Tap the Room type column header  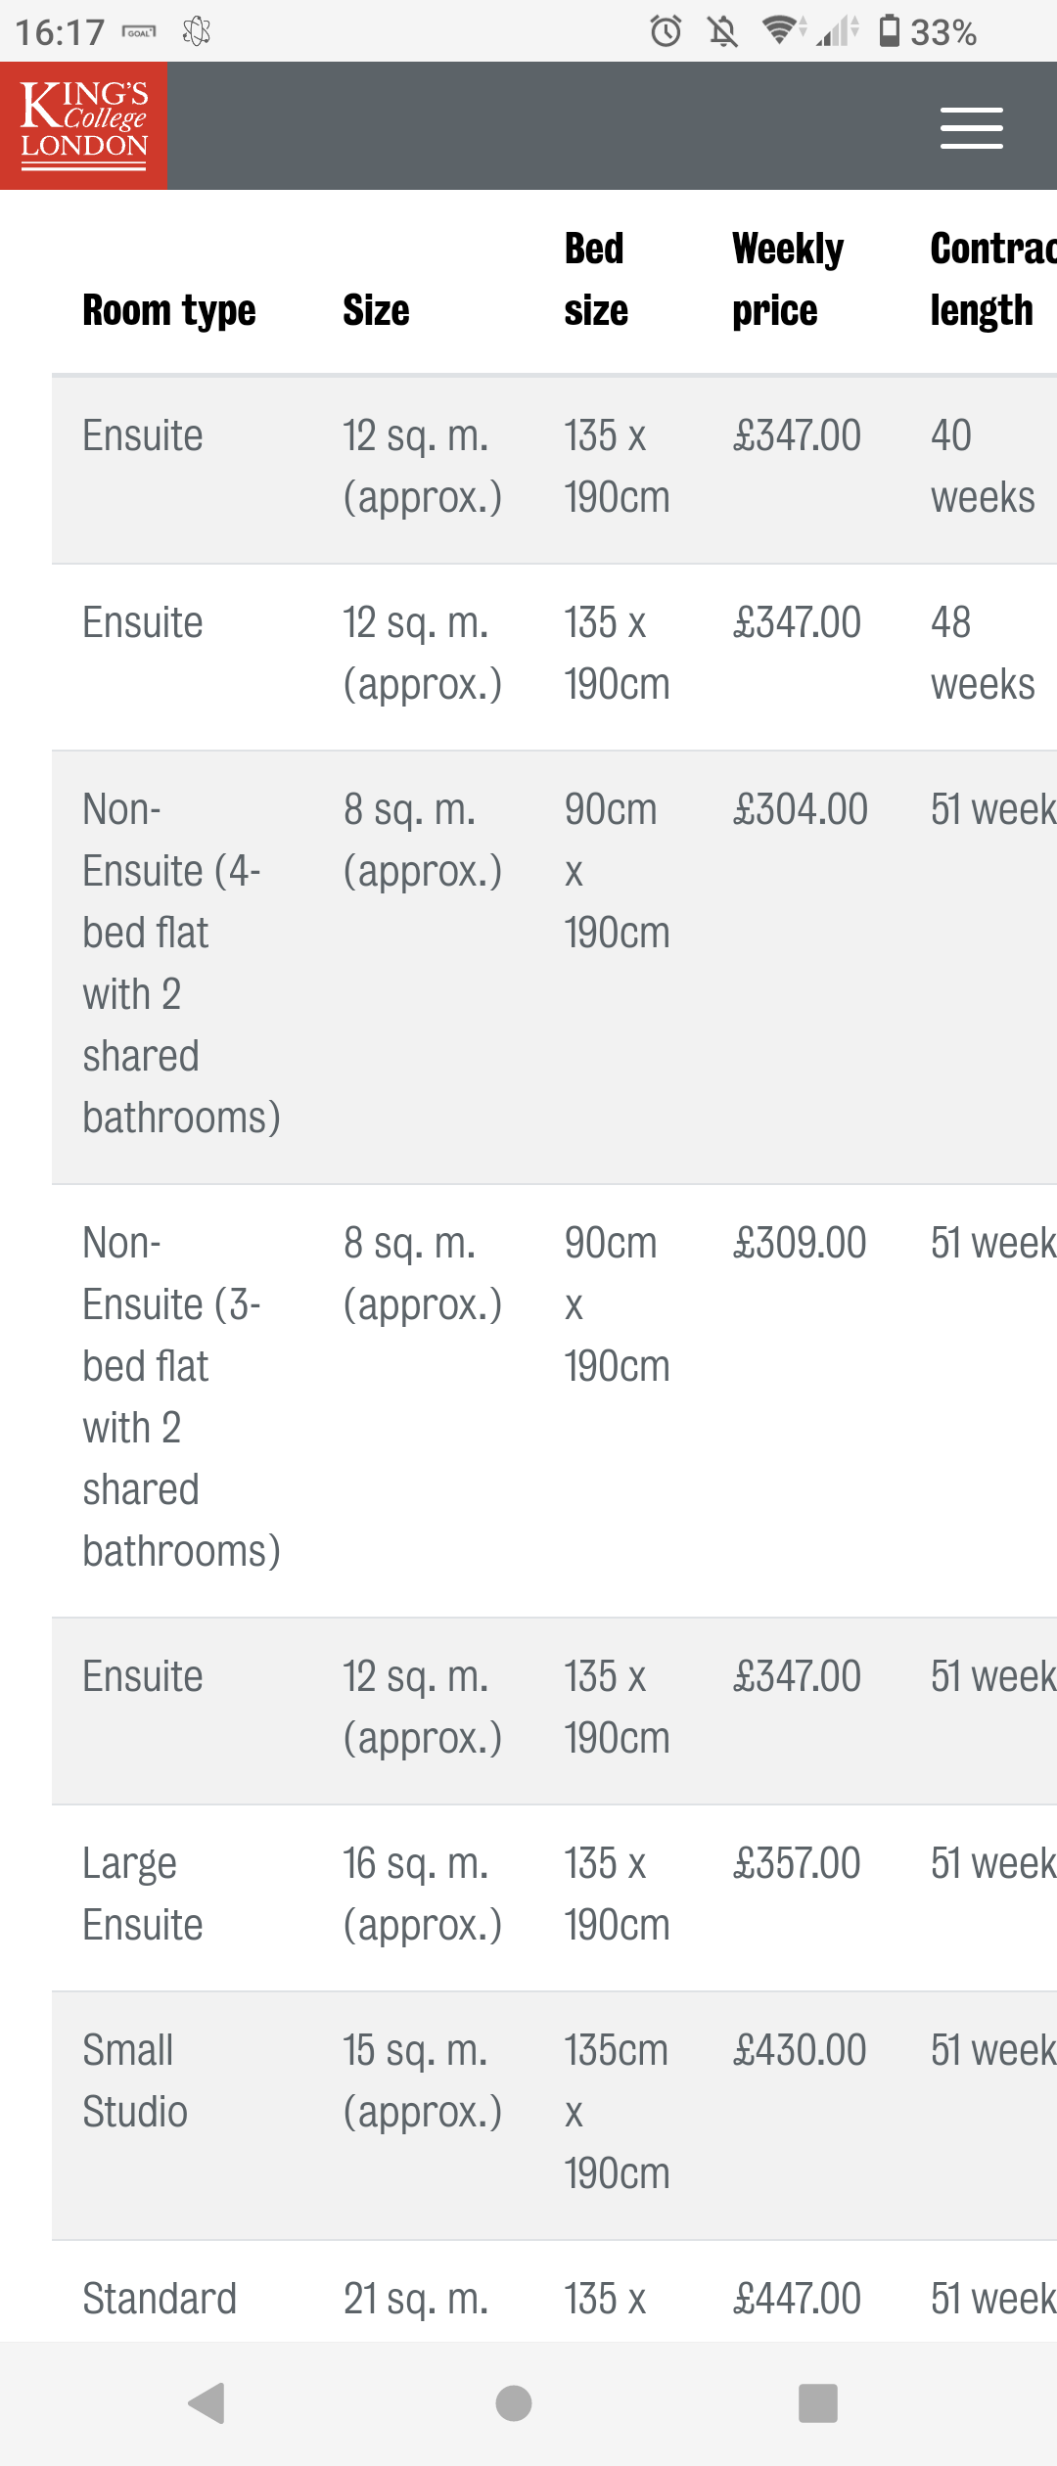point(168,310)
